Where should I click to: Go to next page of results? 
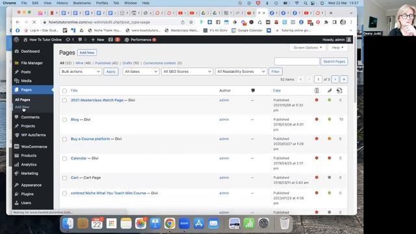point(335,79)
